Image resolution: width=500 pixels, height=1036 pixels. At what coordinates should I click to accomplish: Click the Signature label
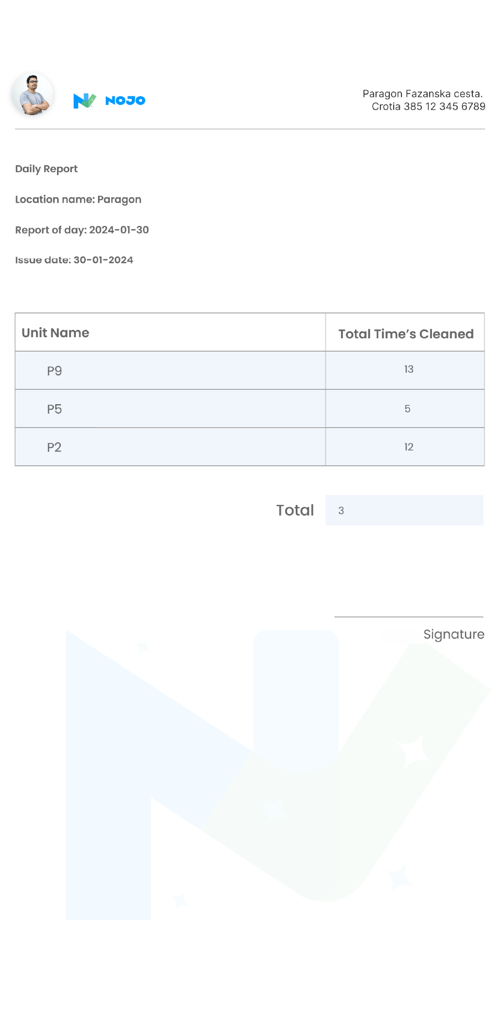click(453, 635)
